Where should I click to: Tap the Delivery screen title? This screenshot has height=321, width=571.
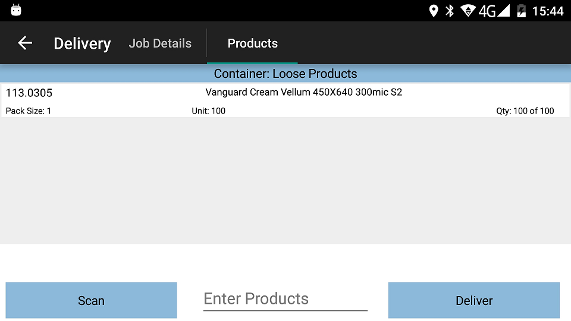82,43
